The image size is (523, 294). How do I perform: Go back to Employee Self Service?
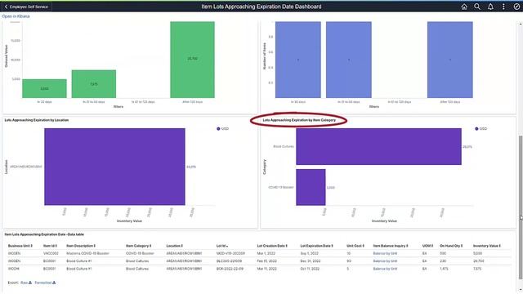26,7
